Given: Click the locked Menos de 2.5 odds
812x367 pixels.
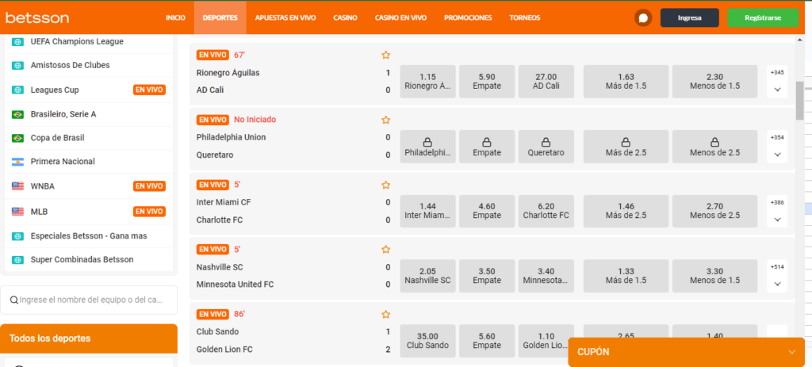Looking at the screenshot, I should 714,147.
